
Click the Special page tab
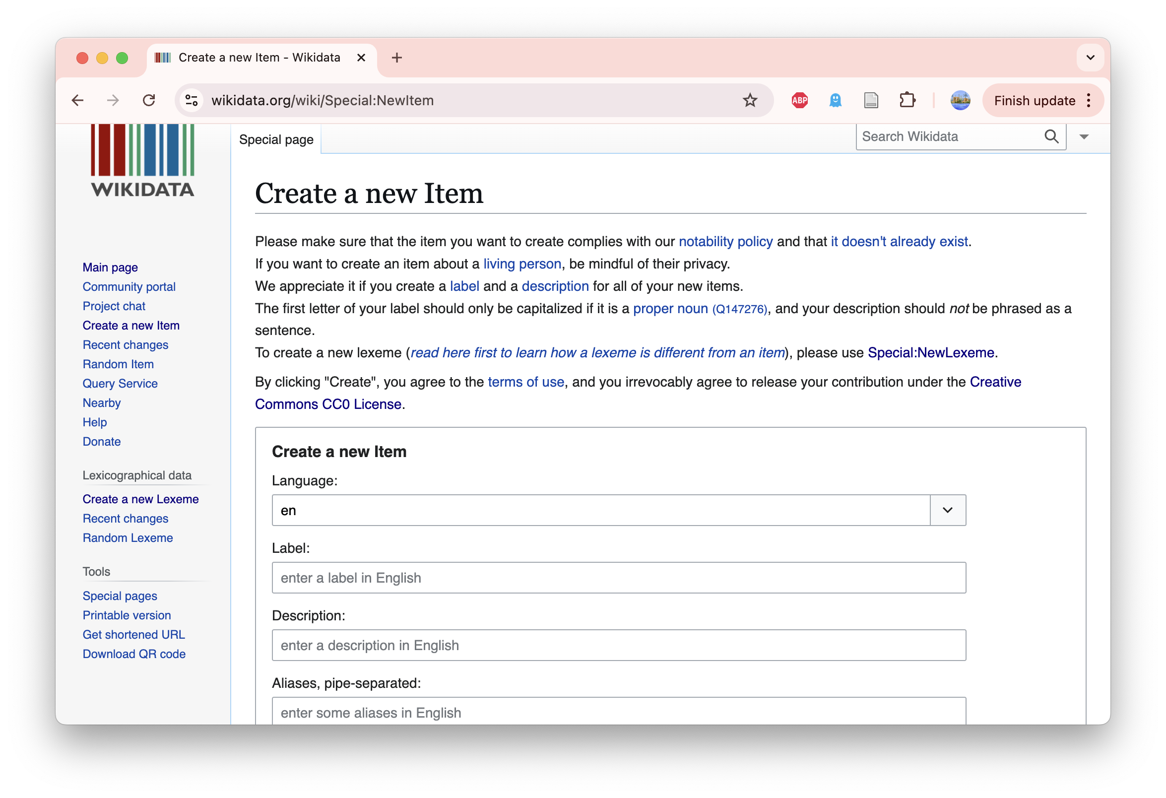[276, 139]
